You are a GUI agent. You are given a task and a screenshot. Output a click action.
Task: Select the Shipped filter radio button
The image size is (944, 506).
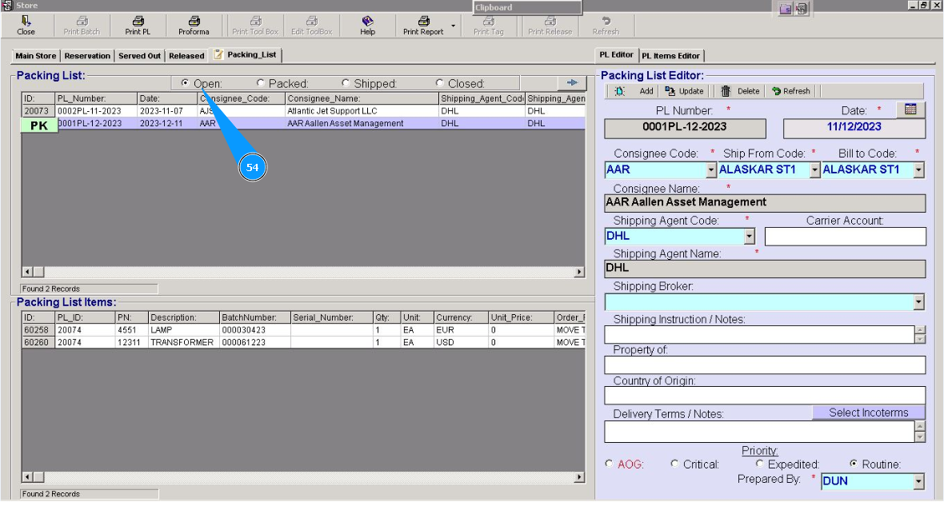346,83
